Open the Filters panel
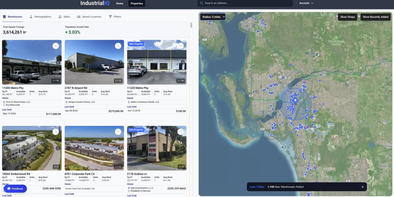394x197 pixels. pos(115,17)
